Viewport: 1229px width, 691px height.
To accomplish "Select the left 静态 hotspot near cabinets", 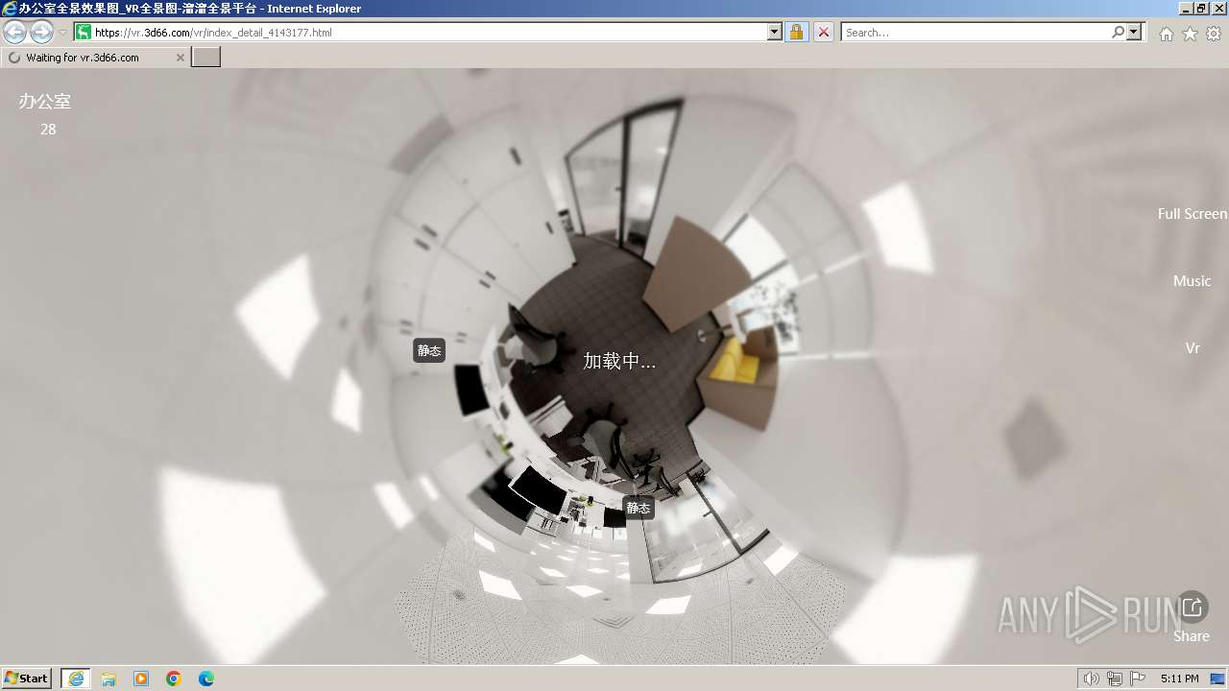I will coord(429,350).
